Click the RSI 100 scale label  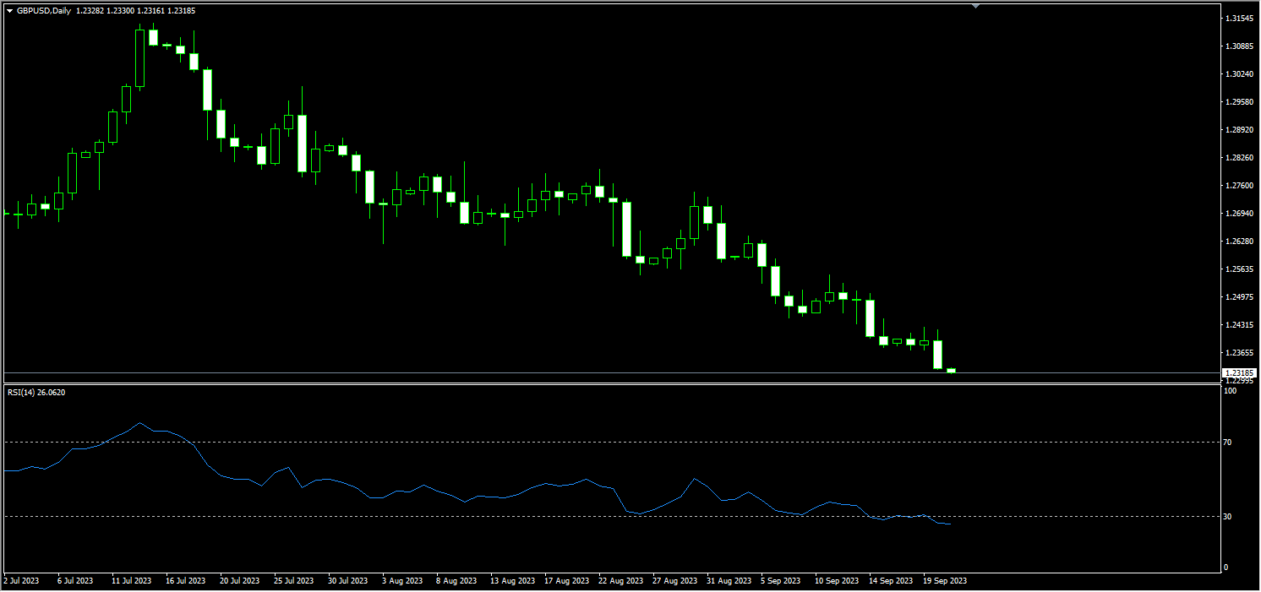tap(1231, 391)
